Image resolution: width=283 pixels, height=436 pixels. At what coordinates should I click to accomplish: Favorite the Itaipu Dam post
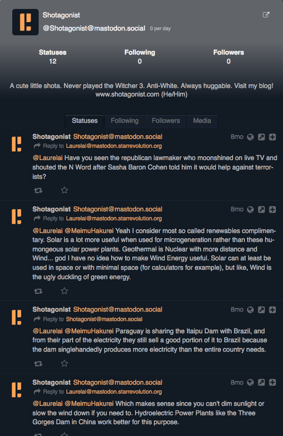(x=64, y=363)
